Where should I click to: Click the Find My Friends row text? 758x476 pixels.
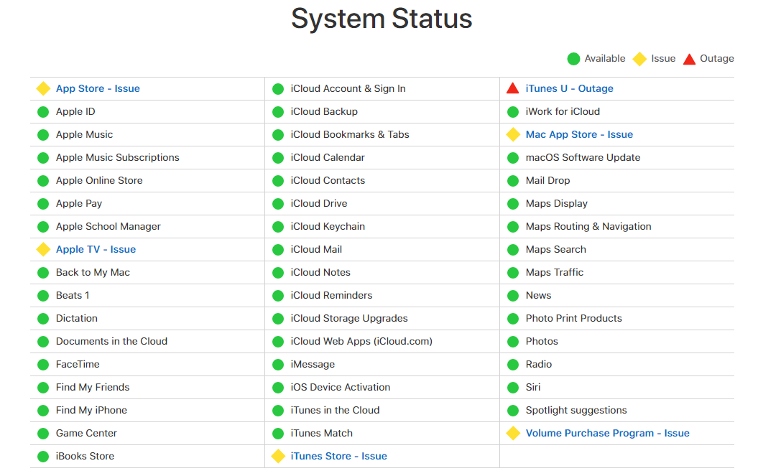[x=93, y=387]
